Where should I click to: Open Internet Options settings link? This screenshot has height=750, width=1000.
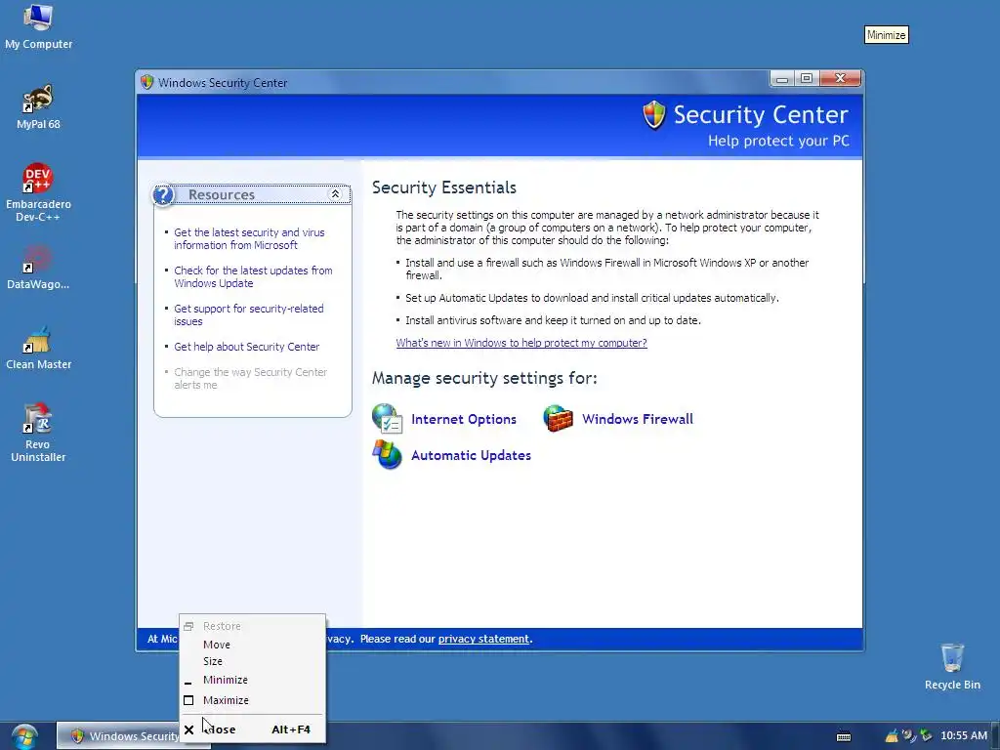pyautogui.click(x=464, y=419)
